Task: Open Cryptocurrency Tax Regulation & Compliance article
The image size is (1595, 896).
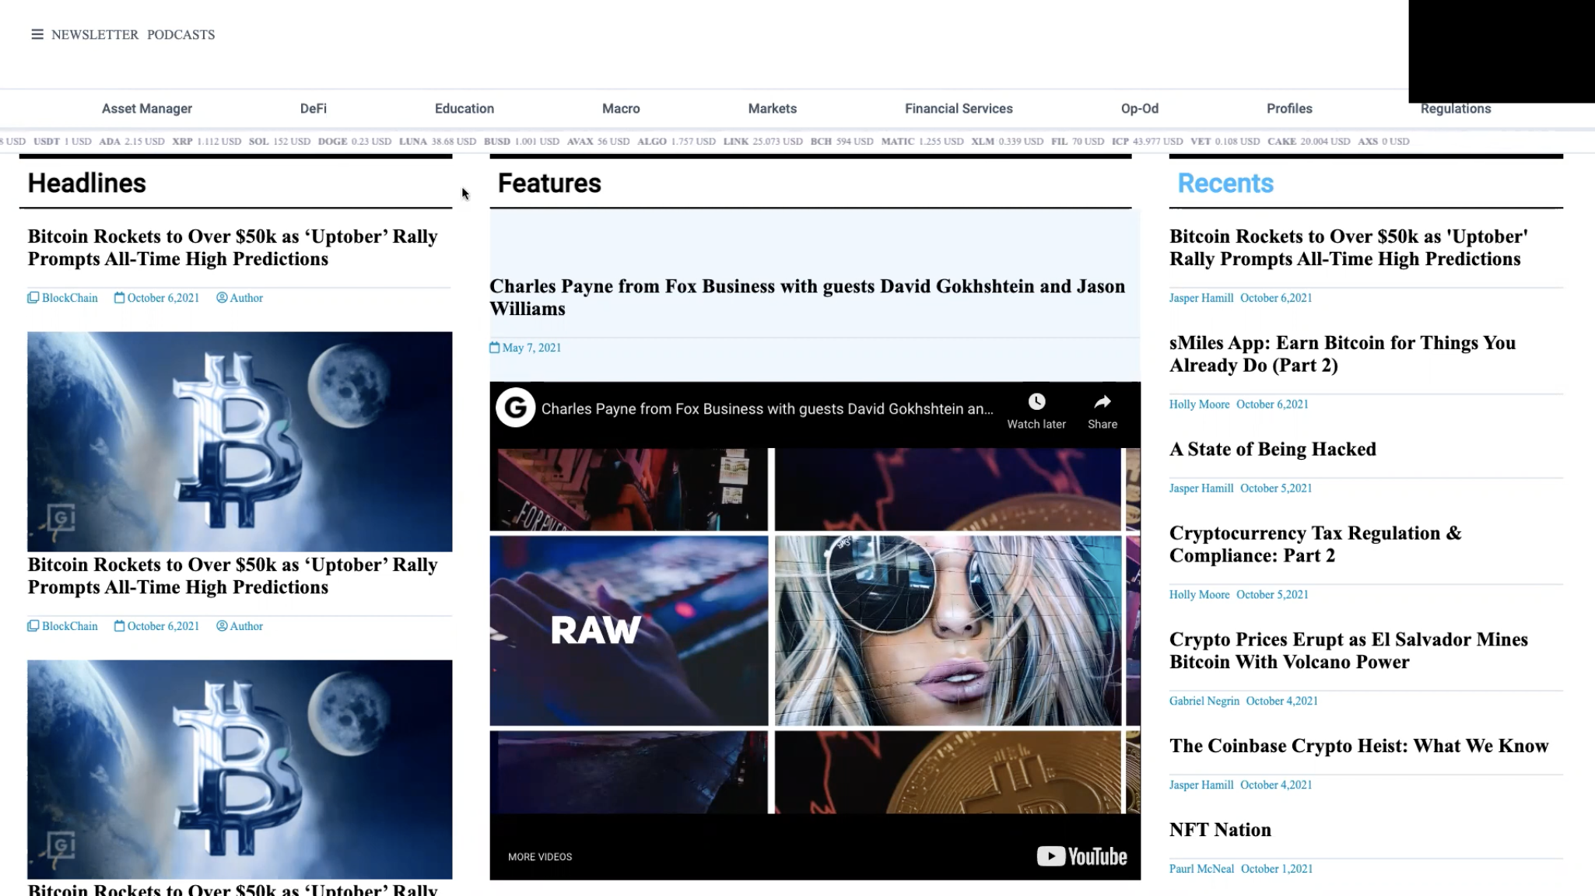Action: 1316,544
